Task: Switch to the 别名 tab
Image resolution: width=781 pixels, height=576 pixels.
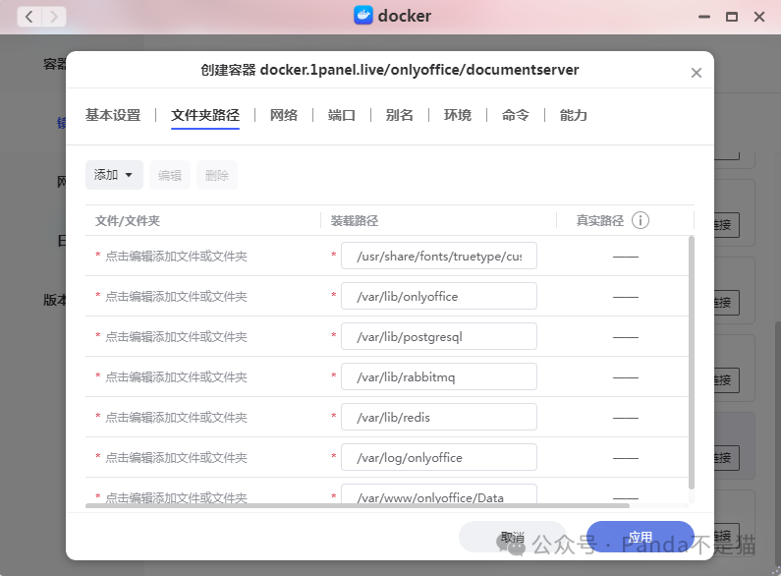Action: (x=400, y=115)
